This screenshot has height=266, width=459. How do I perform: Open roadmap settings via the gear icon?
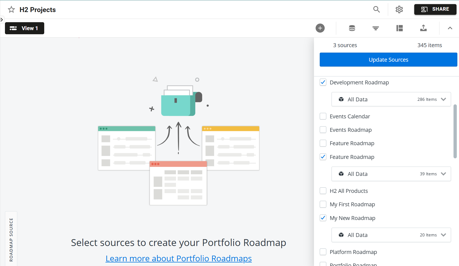point(399,9)
